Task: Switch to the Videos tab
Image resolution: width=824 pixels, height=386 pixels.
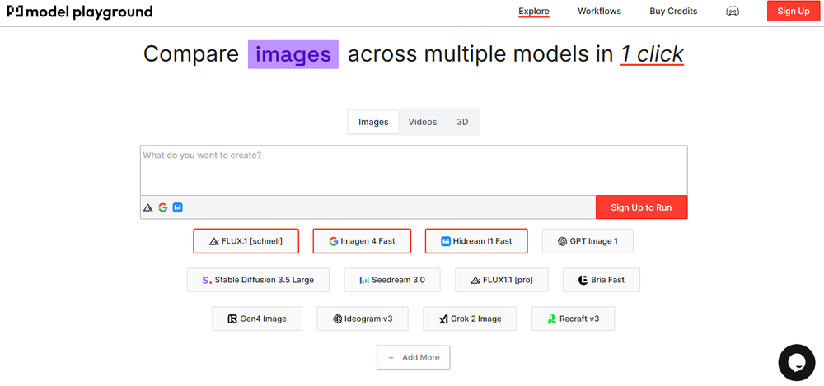Action: point(423,122)
